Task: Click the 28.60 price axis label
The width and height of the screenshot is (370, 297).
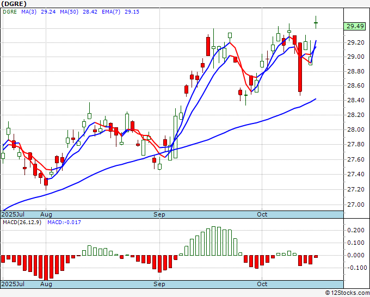Action: tap(356, 85)
